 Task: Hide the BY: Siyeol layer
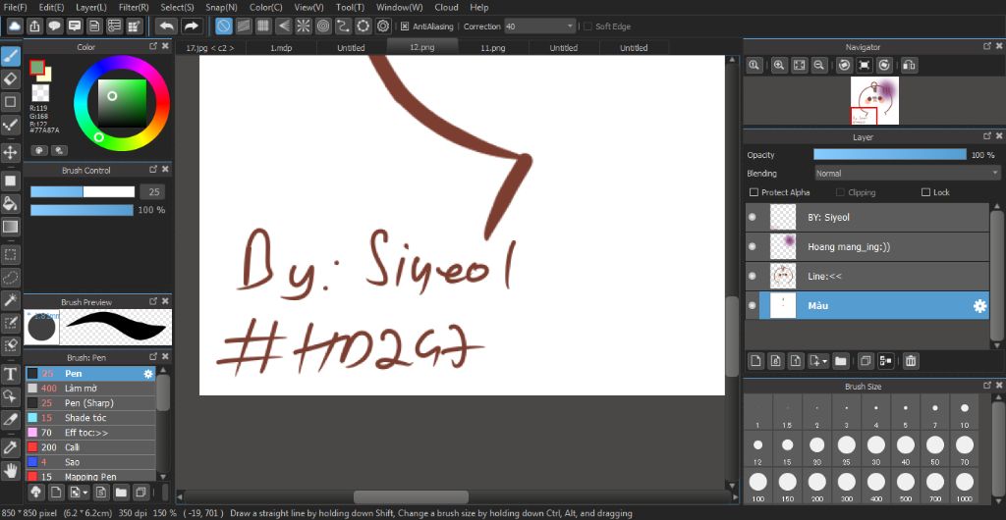tap(752, 217)
